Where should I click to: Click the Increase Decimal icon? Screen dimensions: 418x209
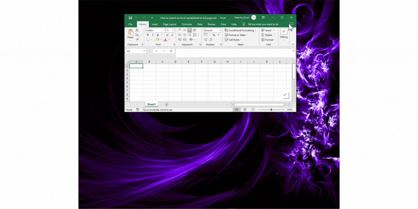click(x=206, y=40)
